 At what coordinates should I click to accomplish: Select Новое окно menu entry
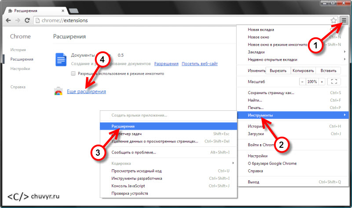pos(292,37)
